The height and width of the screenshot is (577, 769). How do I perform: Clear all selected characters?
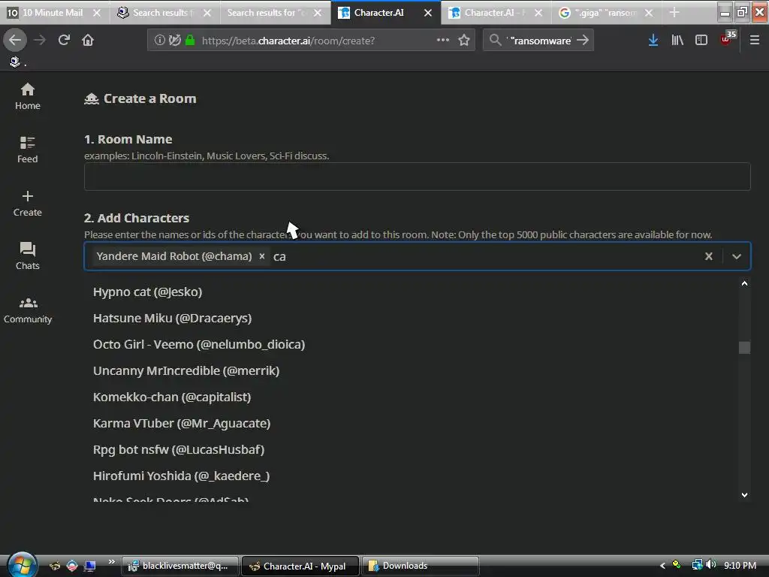[709, 256]
